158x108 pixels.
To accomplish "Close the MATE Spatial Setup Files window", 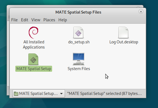I will tap(141, 11).
